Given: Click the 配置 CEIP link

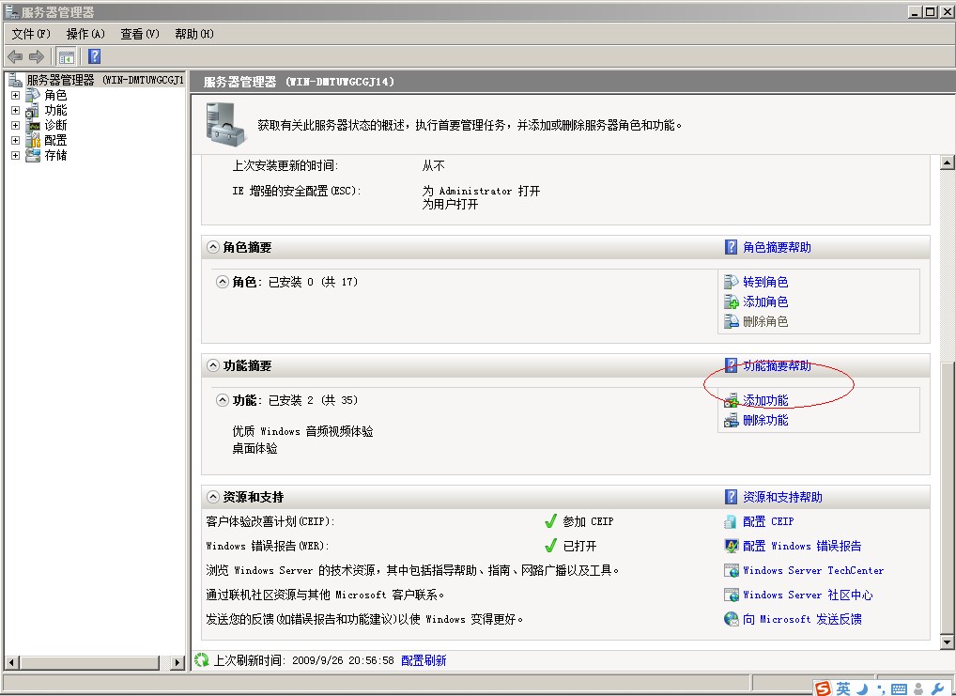Looking at the screenshot, I should tap(768, 521).
